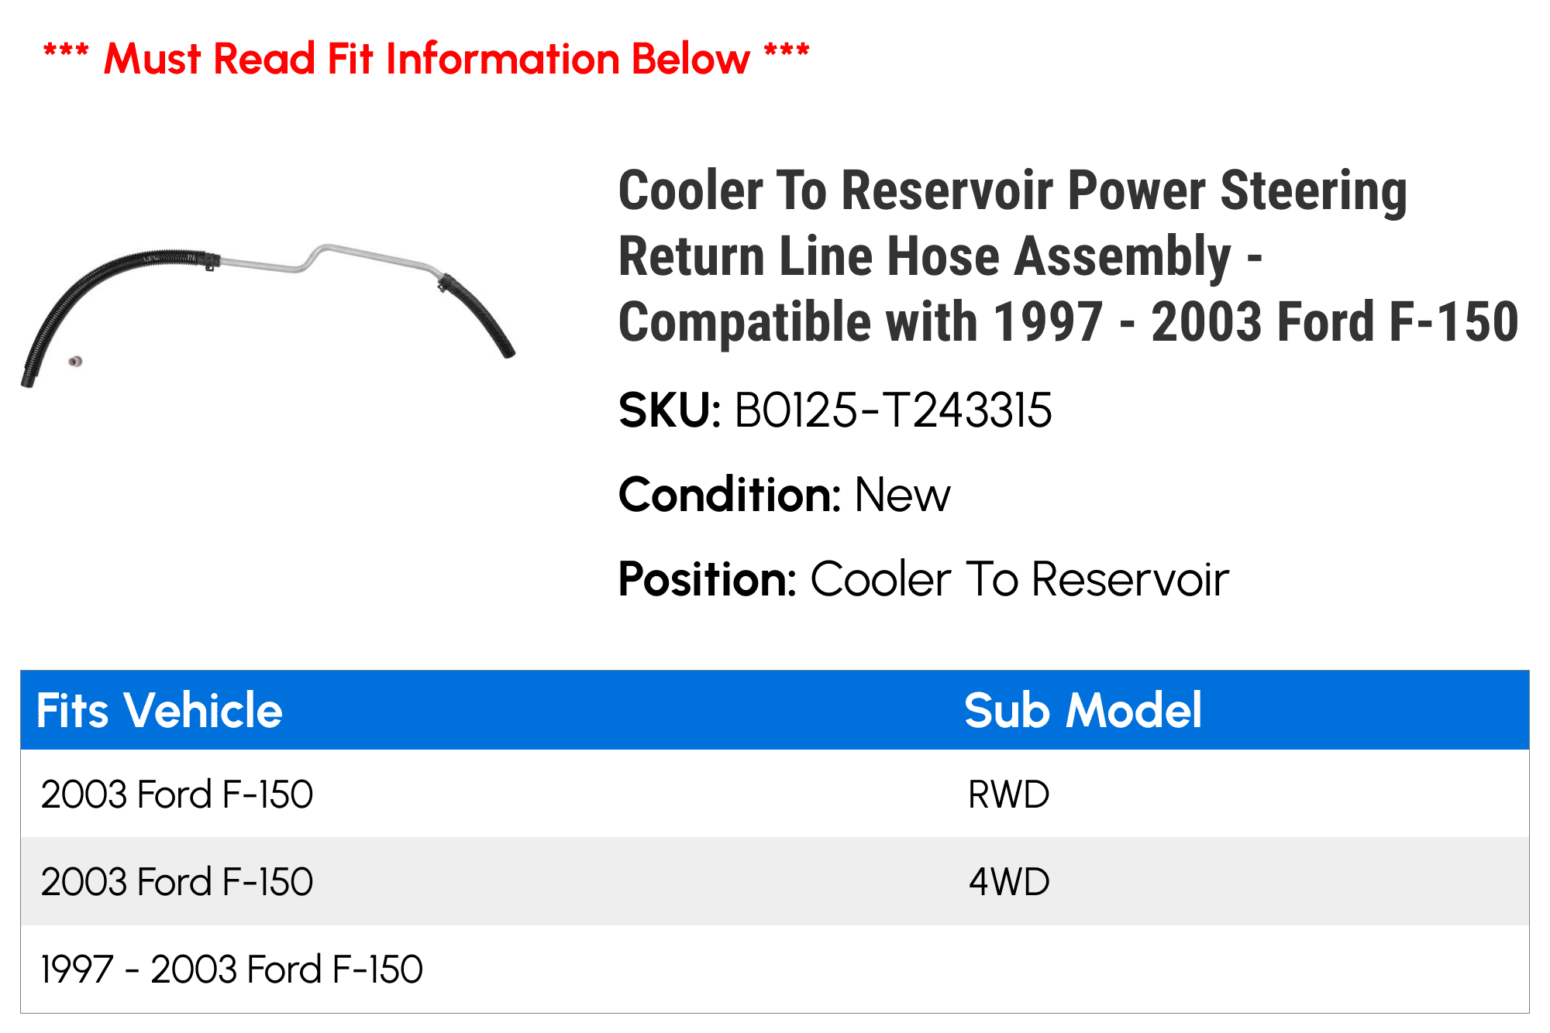The image size is (1550, 1033).
Task: Click the bold Position label
Action: (x=707, y=579)
